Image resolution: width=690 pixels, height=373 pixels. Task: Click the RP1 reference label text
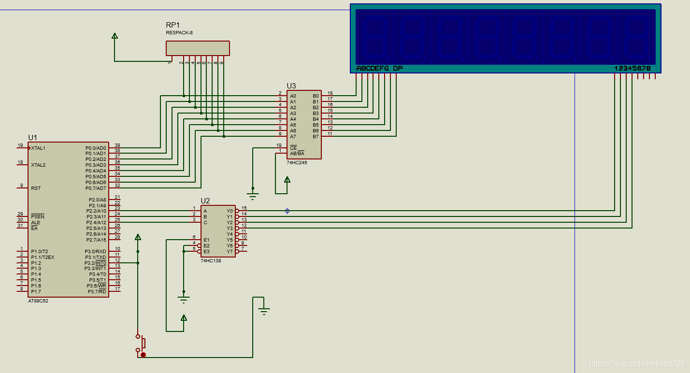(172, 25)
